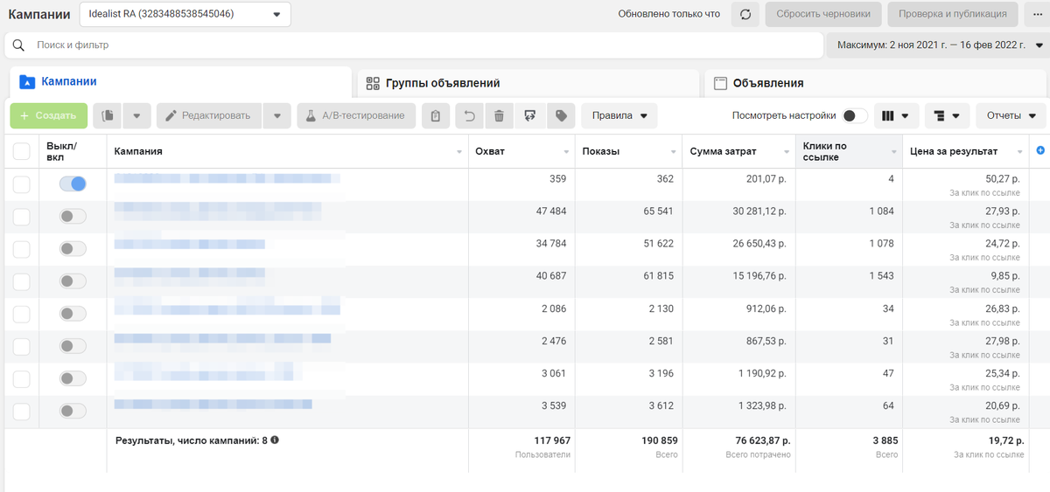This screenshot has width=1050, height=492.
Task: Click the tag label icon
Action: 560,115
